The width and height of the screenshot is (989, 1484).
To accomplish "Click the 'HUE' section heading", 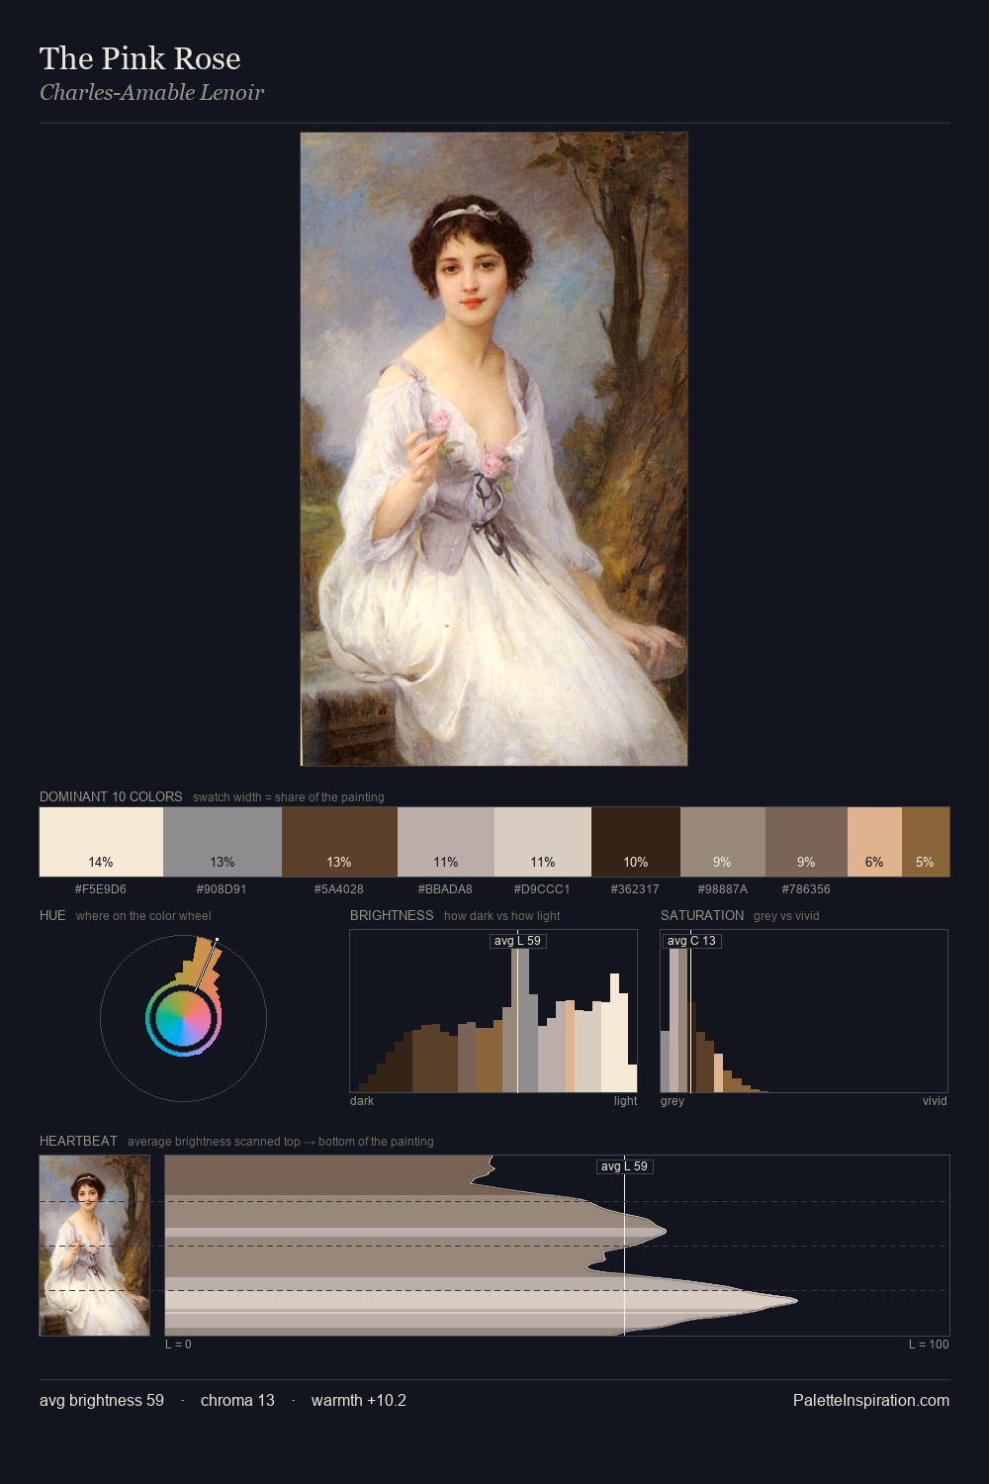I will tap(52, 915).
